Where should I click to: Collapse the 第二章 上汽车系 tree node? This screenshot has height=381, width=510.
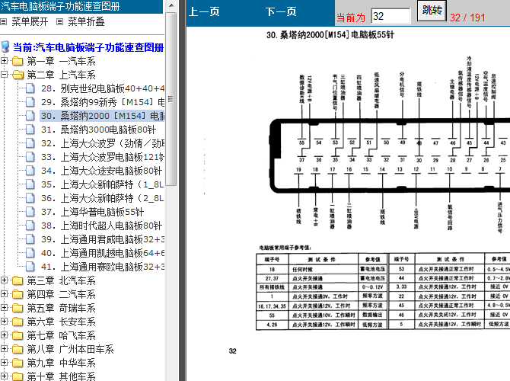(4, 74)
